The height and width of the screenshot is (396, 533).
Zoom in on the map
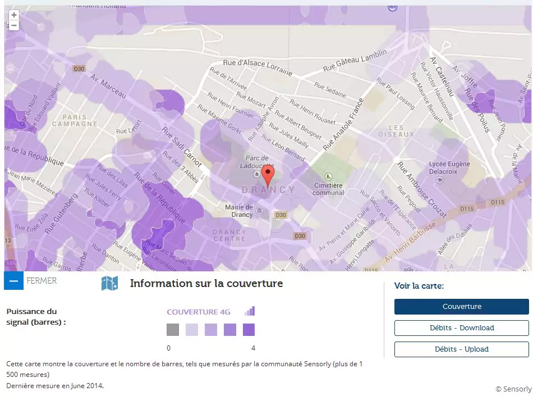point(13,15)
